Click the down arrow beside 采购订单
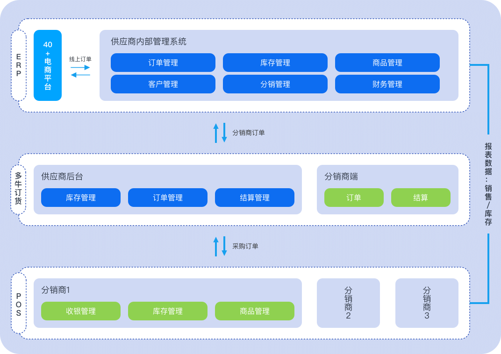501x354 pixels. click(224, 246)
